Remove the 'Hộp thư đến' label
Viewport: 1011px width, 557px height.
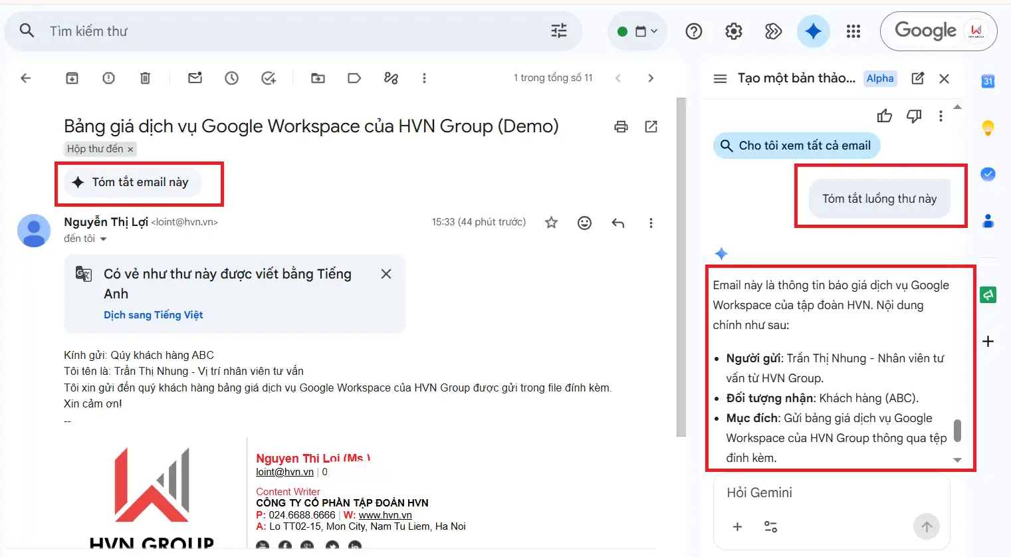(130, 150)
